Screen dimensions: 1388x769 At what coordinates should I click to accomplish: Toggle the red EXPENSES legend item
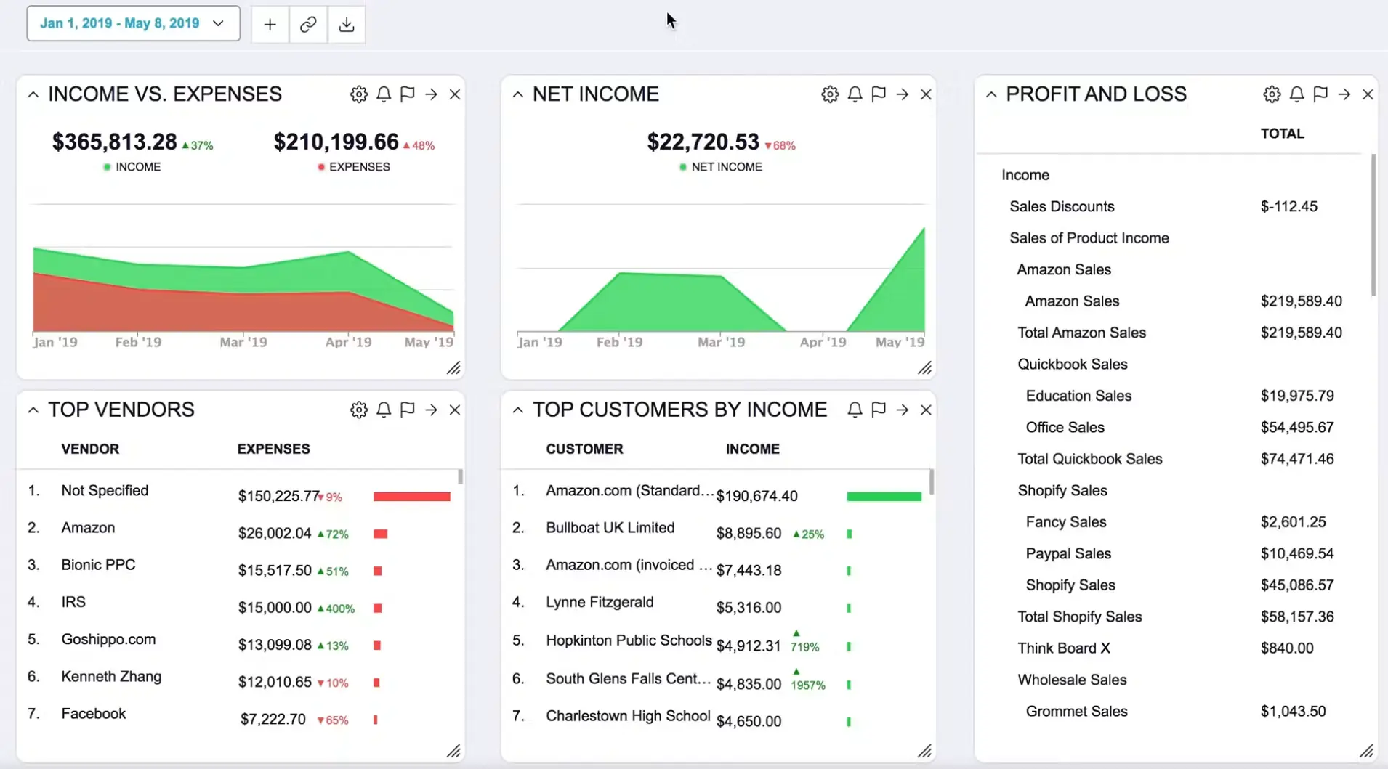click(x=354, y=167)
